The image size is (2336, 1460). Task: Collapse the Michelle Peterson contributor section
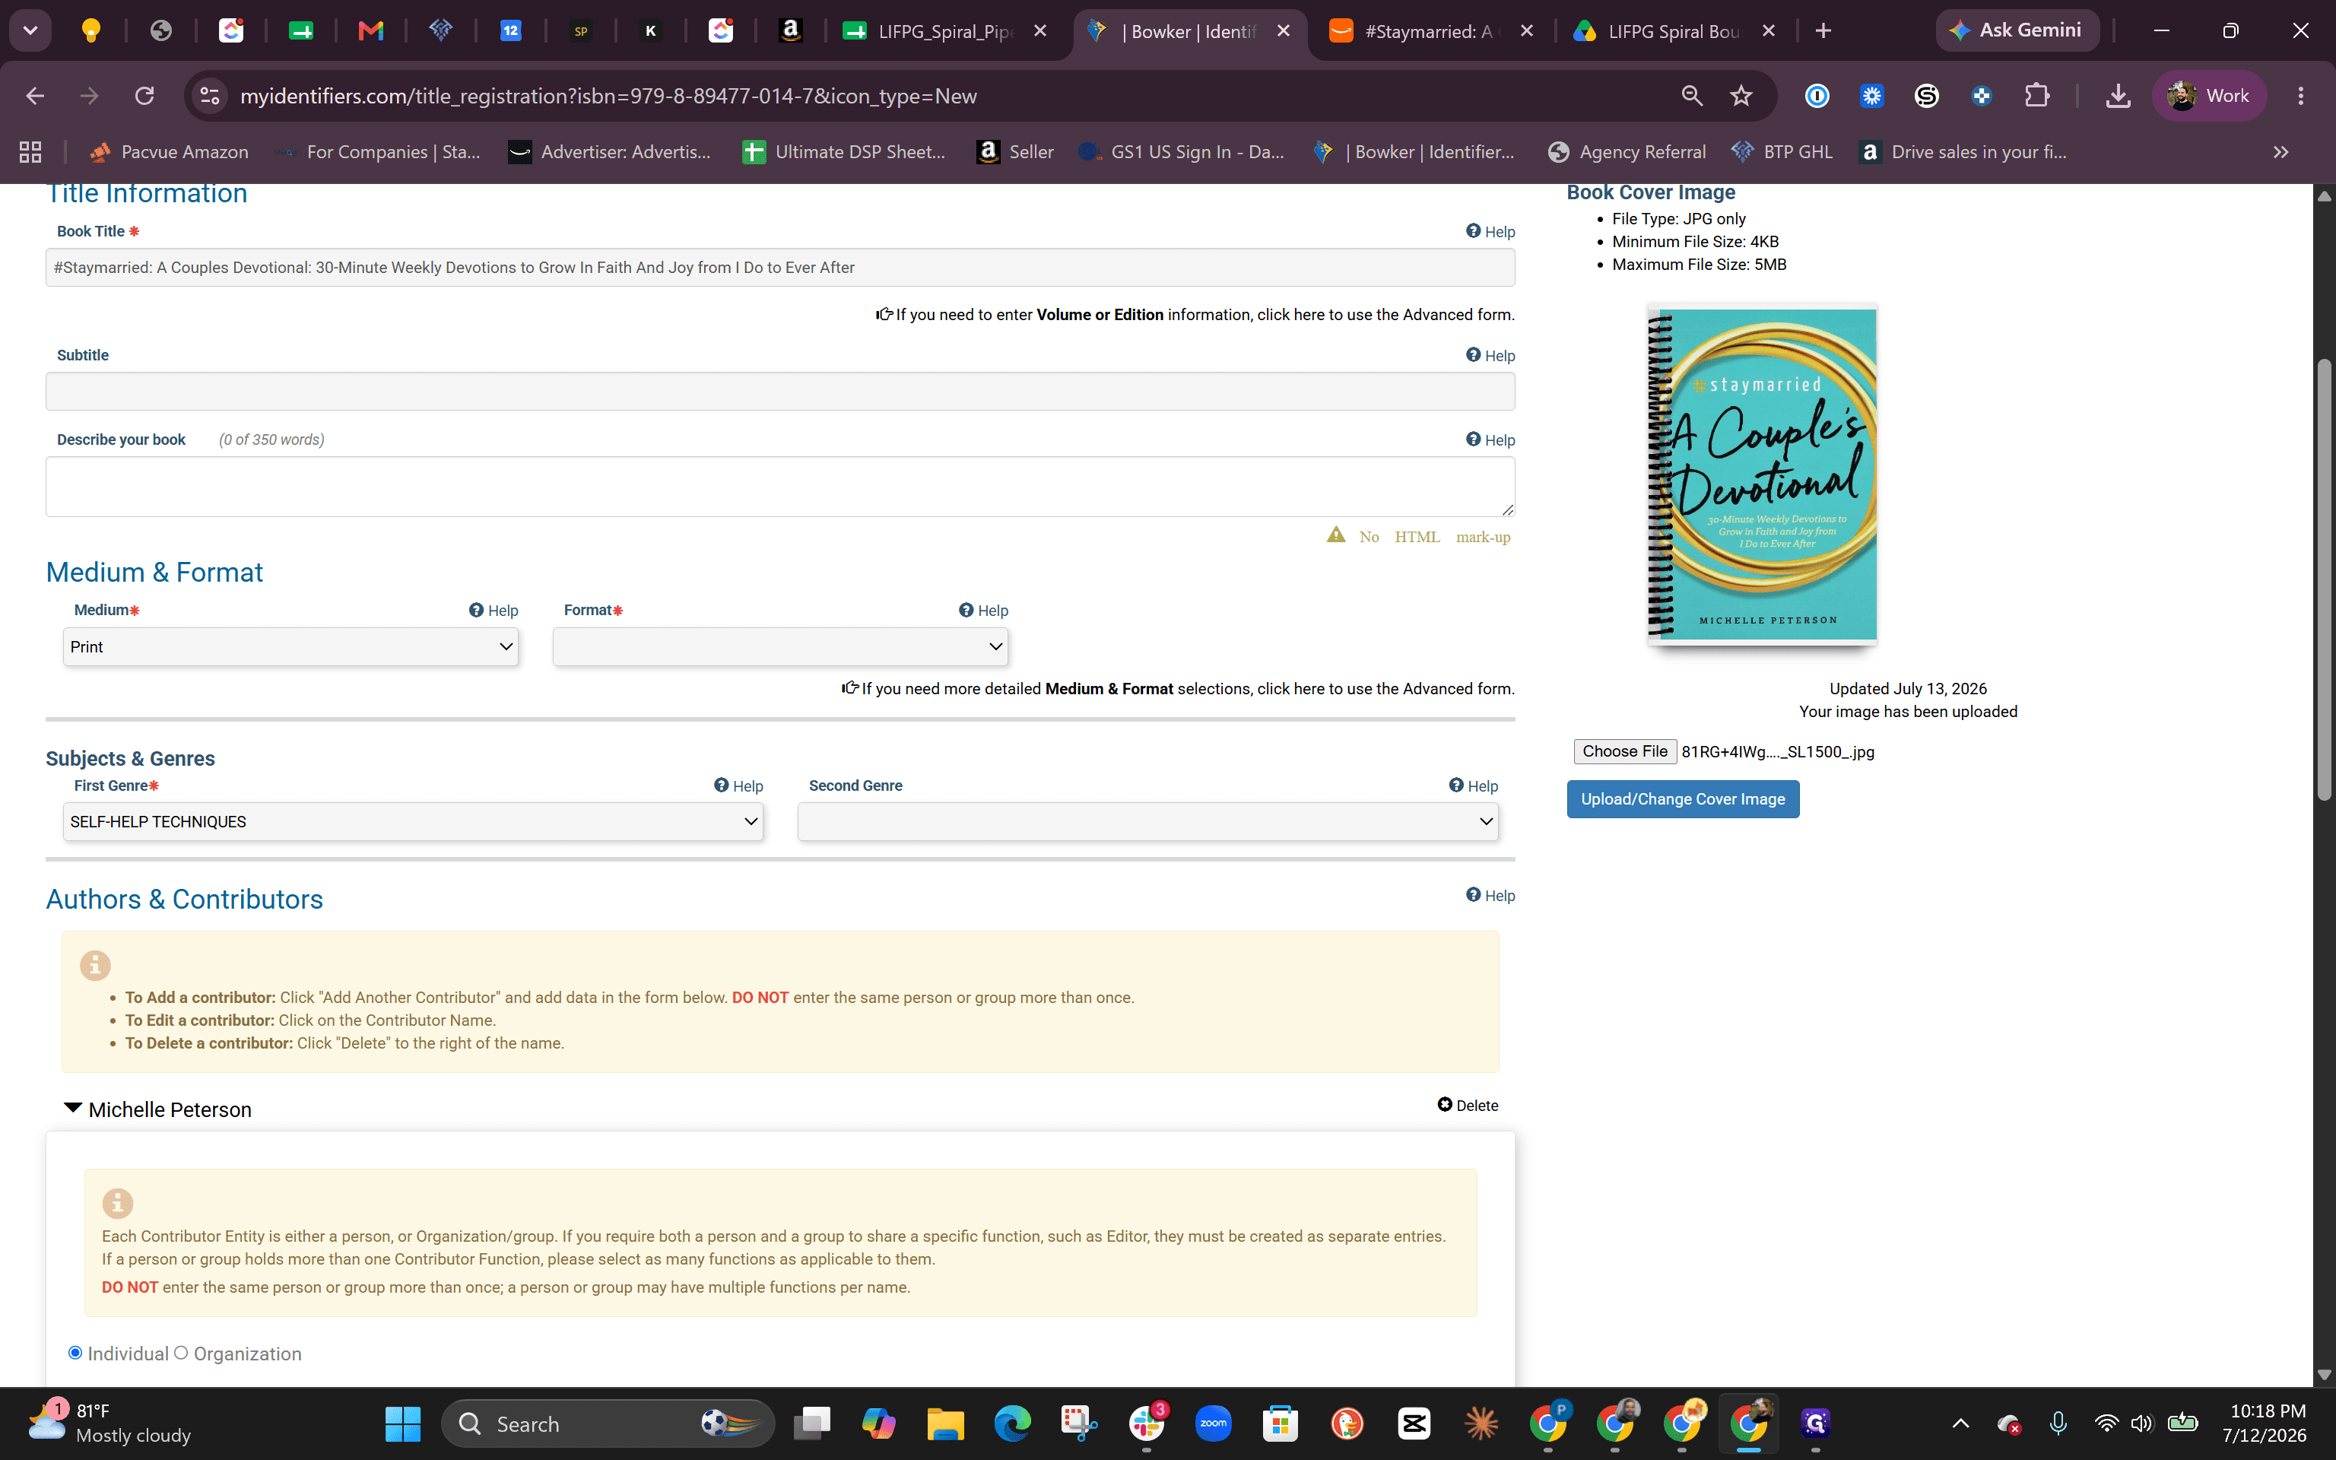[72, 1109]
